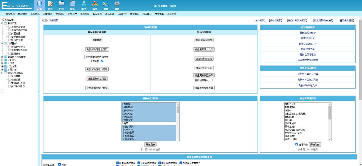Open 审核信息 in the submenu bar
This screenshot has height=166, width=362.
click(35, 14)
